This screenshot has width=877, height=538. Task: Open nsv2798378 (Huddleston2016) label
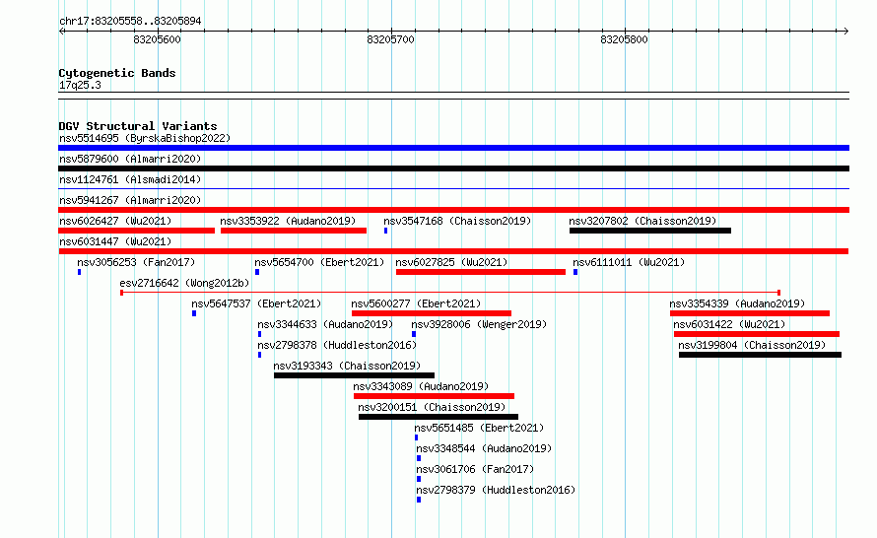337,345
